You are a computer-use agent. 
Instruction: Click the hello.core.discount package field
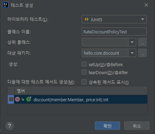(x=105, y=53)
